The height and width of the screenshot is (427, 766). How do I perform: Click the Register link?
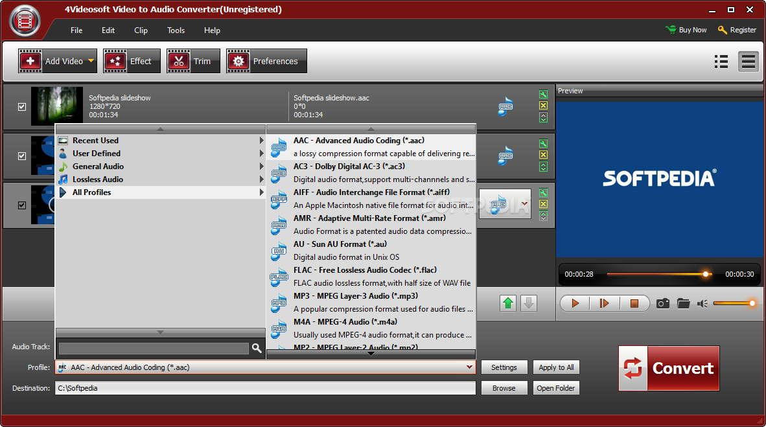click(737, 30)
